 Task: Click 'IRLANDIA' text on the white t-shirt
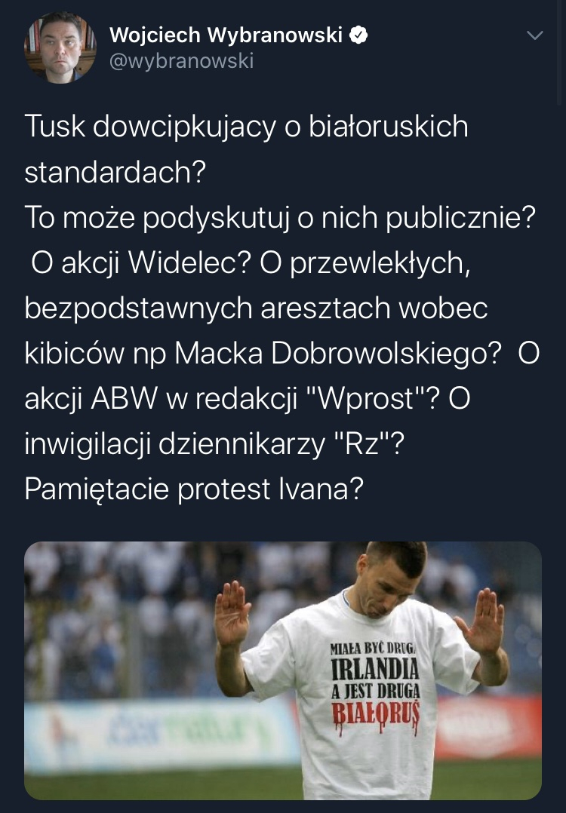(x=375, y=670)
